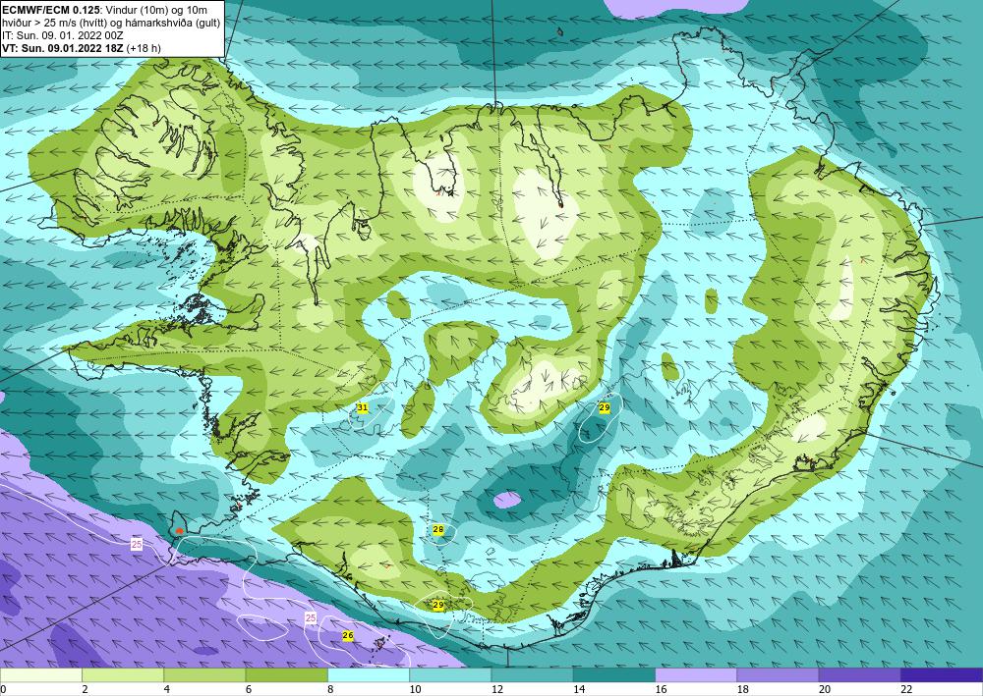The width and height of the screenshot is (983, 696).
Task: Select the 8–10 m/s light cyan swatch
Action: coord(369,675)
